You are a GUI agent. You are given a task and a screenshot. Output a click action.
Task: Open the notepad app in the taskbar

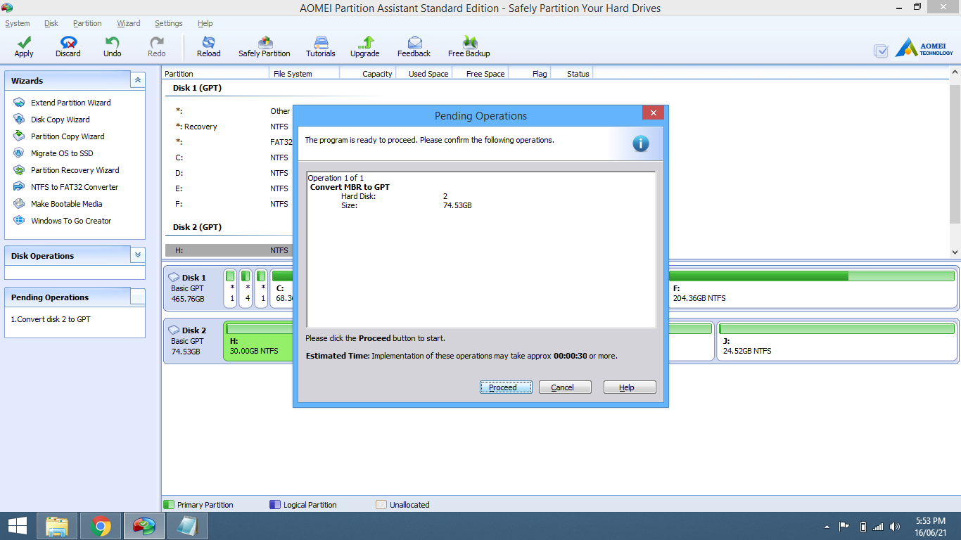click(x=188, y=526)
